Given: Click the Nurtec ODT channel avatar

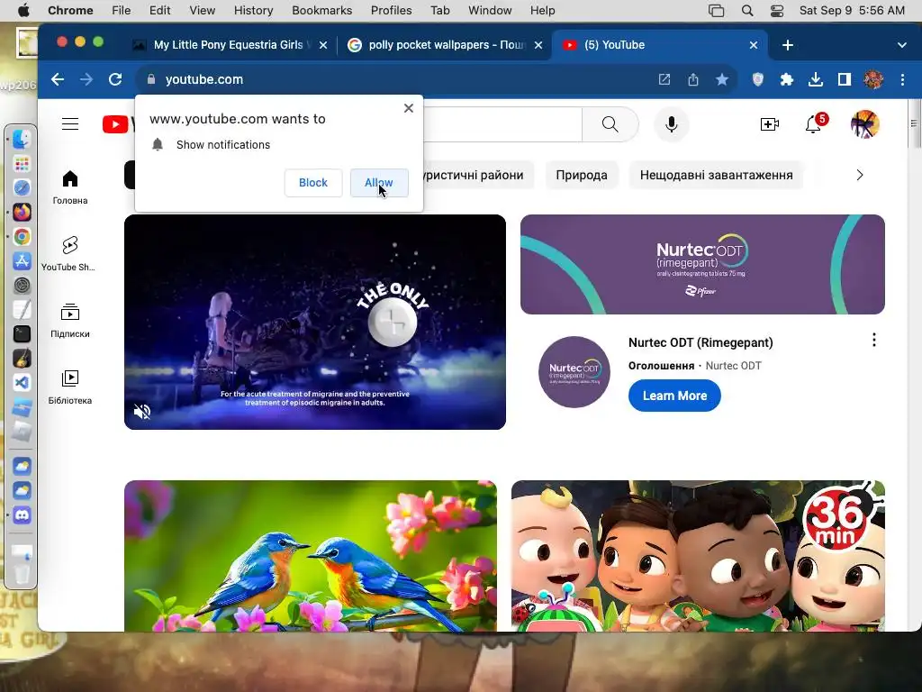Looking at the screenshot, I should click(x=574, y=372).
